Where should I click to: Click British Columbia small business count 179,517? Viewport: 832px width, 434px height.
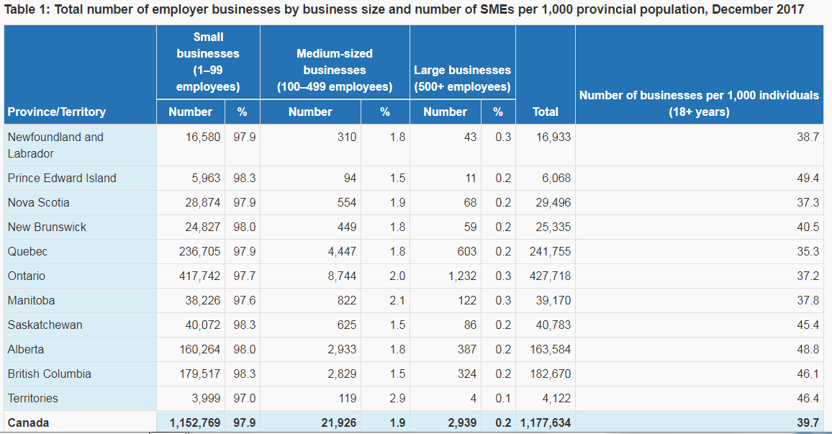[x=199, y=374]
